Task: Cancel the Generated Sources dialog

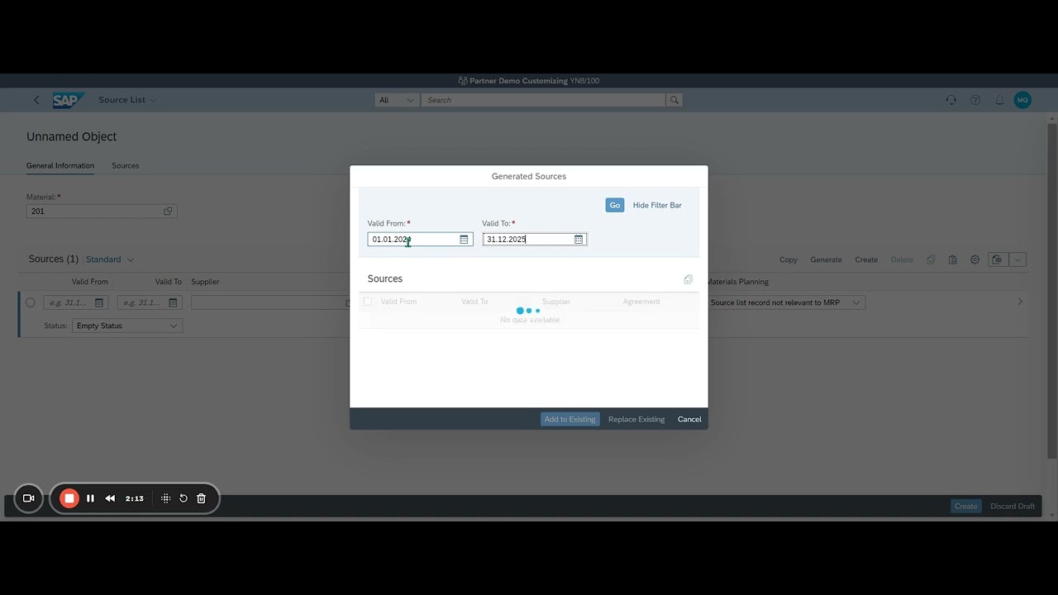Action: tap(689, 419)
